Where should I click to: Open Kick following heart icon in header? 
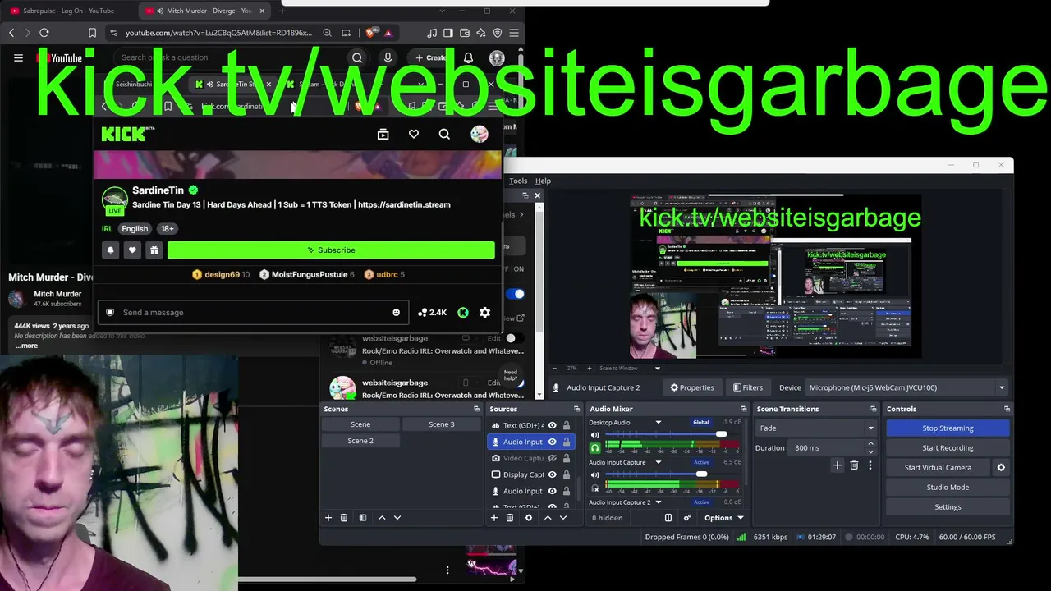414,135
